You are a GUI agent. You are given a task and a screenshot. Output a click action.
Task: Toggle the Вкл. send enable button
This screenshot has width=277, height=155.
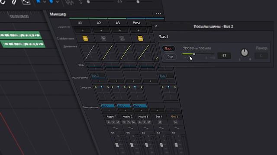tap(169, 49)
